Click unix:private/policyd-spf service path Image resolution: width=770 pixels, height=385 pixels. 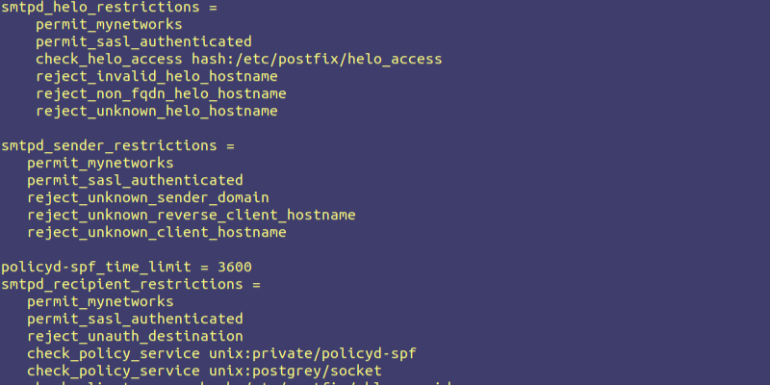tap(312, 353)
